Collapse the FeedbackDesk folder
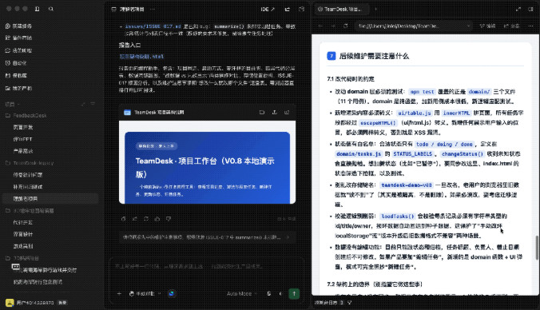Viewport: 540px width, 310px height. pos(26,115)
